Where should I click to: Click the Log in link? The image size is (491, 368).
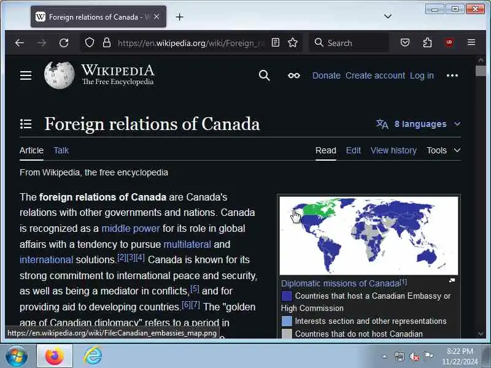pyautogui.click(x=422, y=75)
